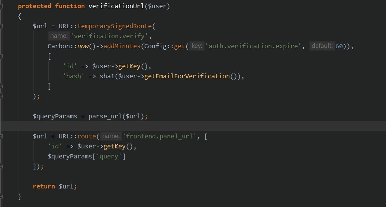Click the 'key:' parameter hint
Viewport: 386px width, 207px height.
tap(197, 46)
